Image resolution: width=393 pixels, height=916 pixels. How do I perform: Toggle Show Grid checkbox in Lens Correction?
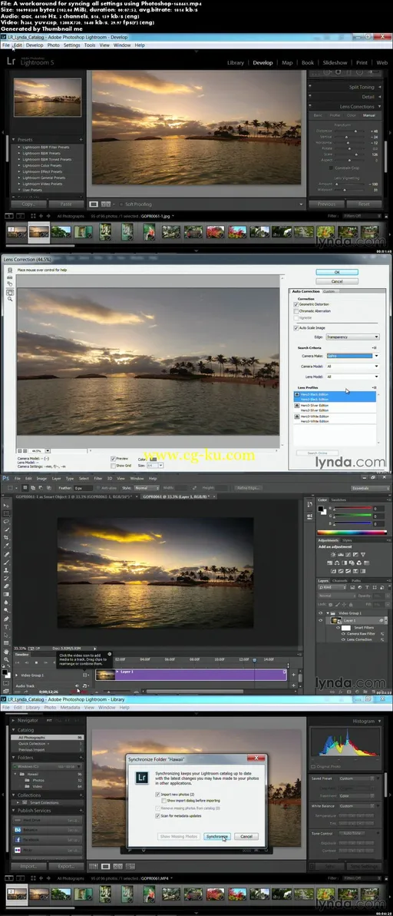pyautogui.click(x=113, y=465)
